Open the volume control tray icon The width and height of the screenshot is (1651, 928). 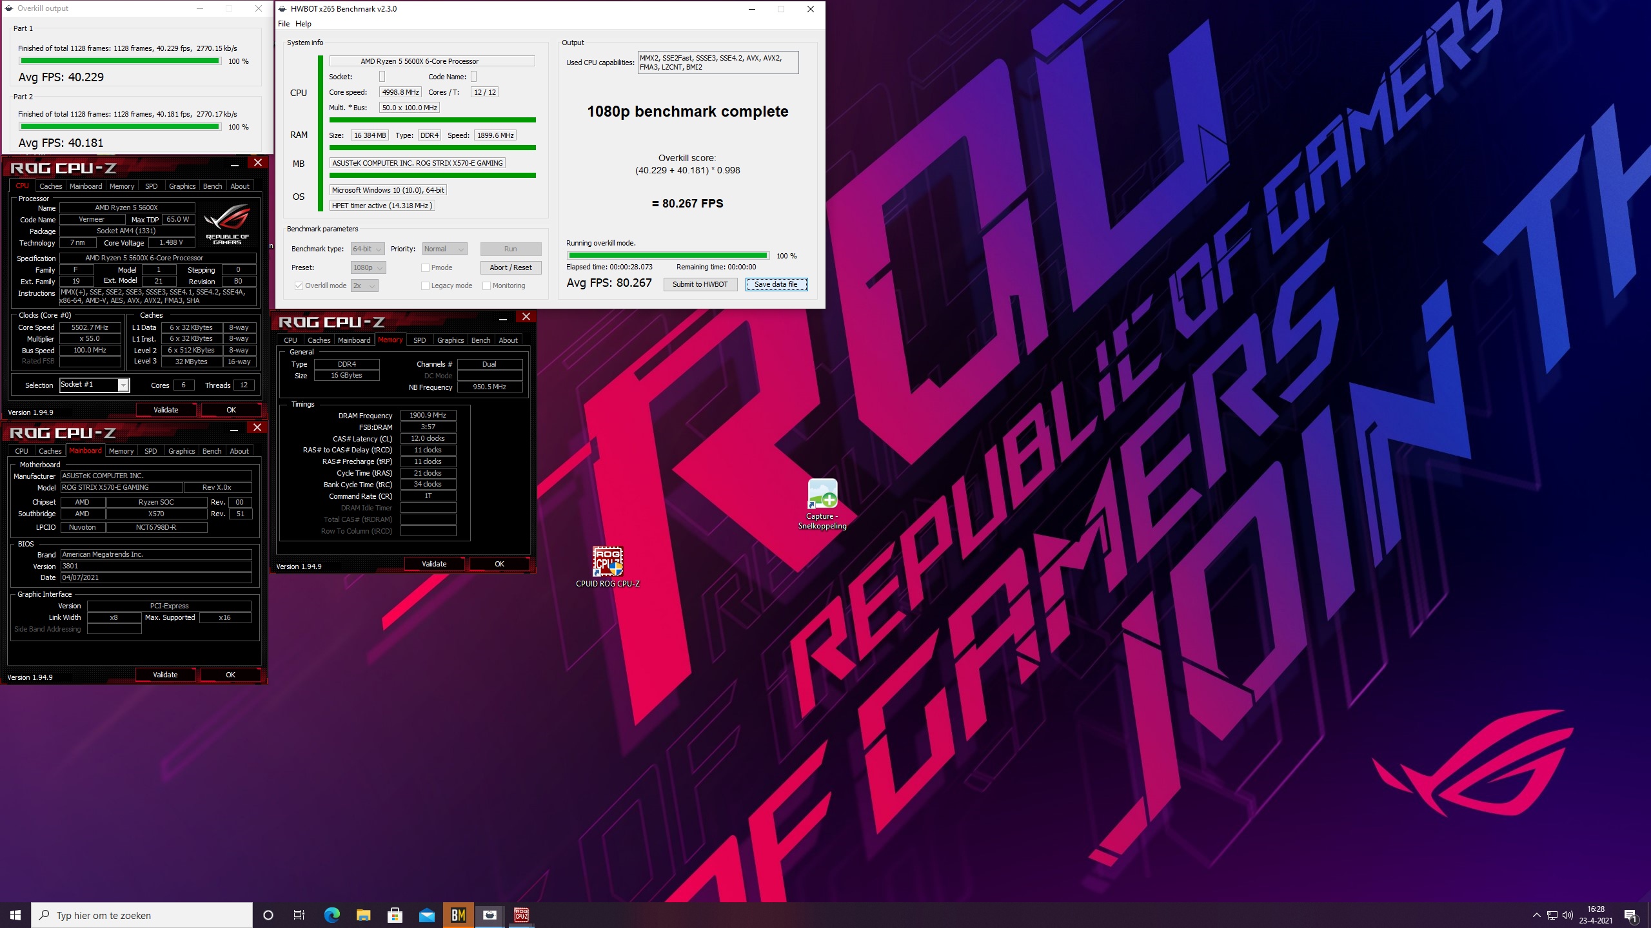pos(1568,915)
